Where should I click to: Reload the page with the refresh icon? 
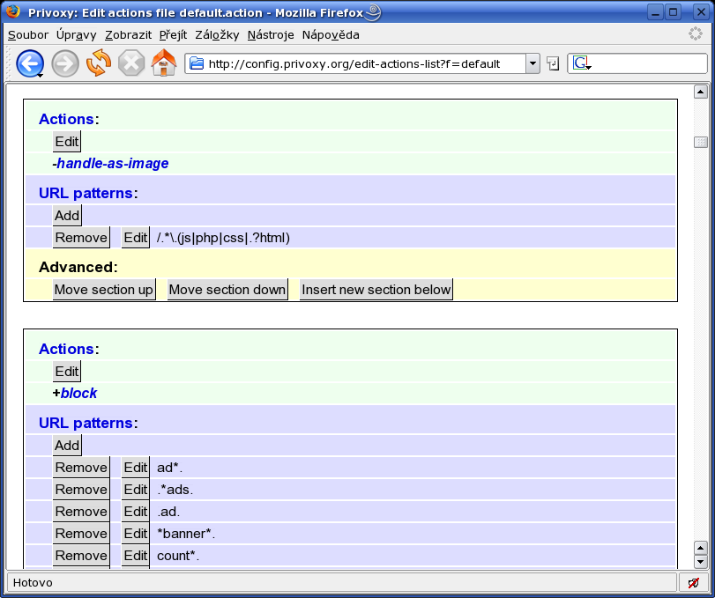(x=99, y=63)
